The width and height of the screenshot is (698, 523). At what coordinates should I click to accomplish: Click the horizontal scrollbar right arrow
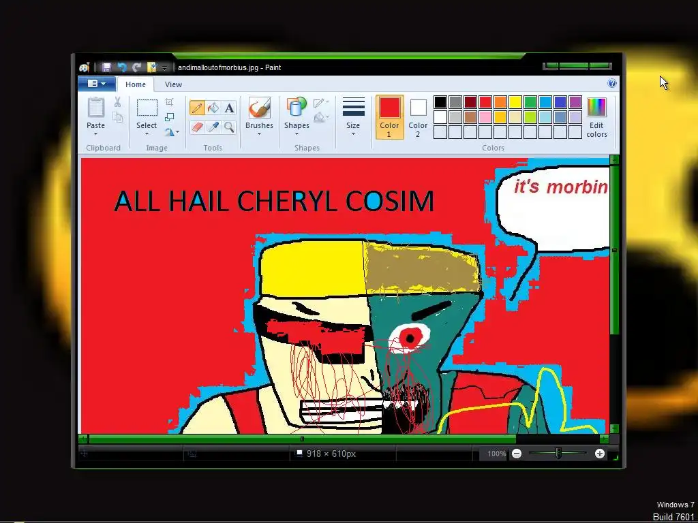[x=604, y=439]
